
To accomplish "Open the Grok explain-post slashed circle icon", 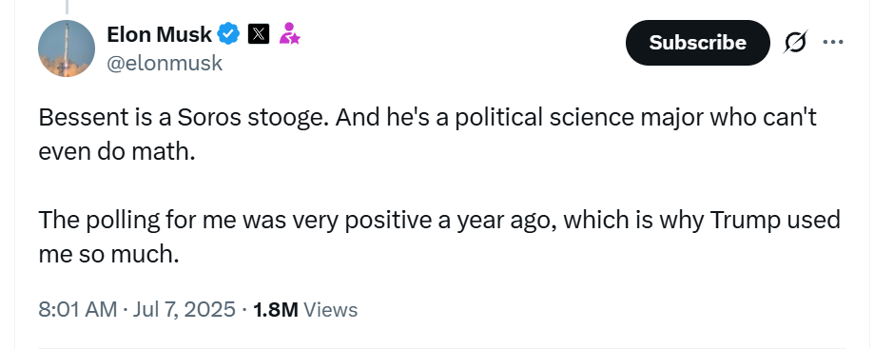I will (795, 43).
